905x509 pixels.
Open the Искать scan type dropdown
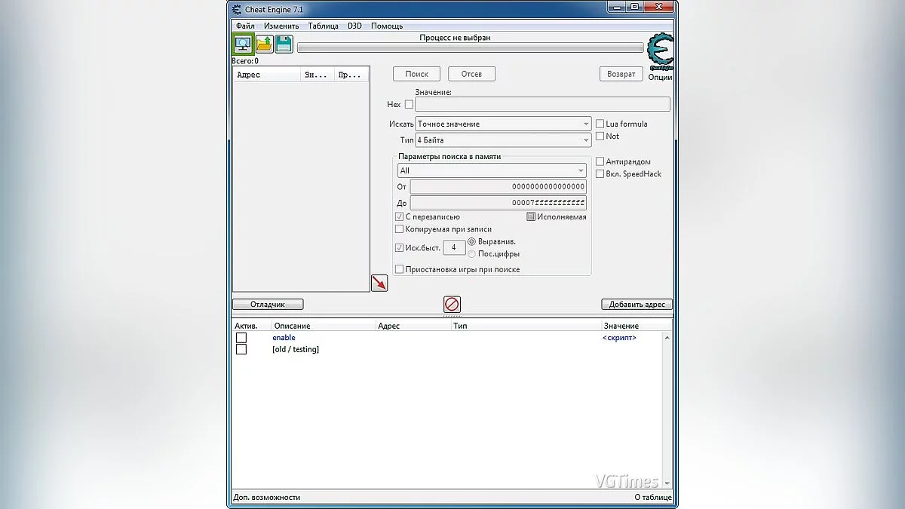tap(503, 124)
